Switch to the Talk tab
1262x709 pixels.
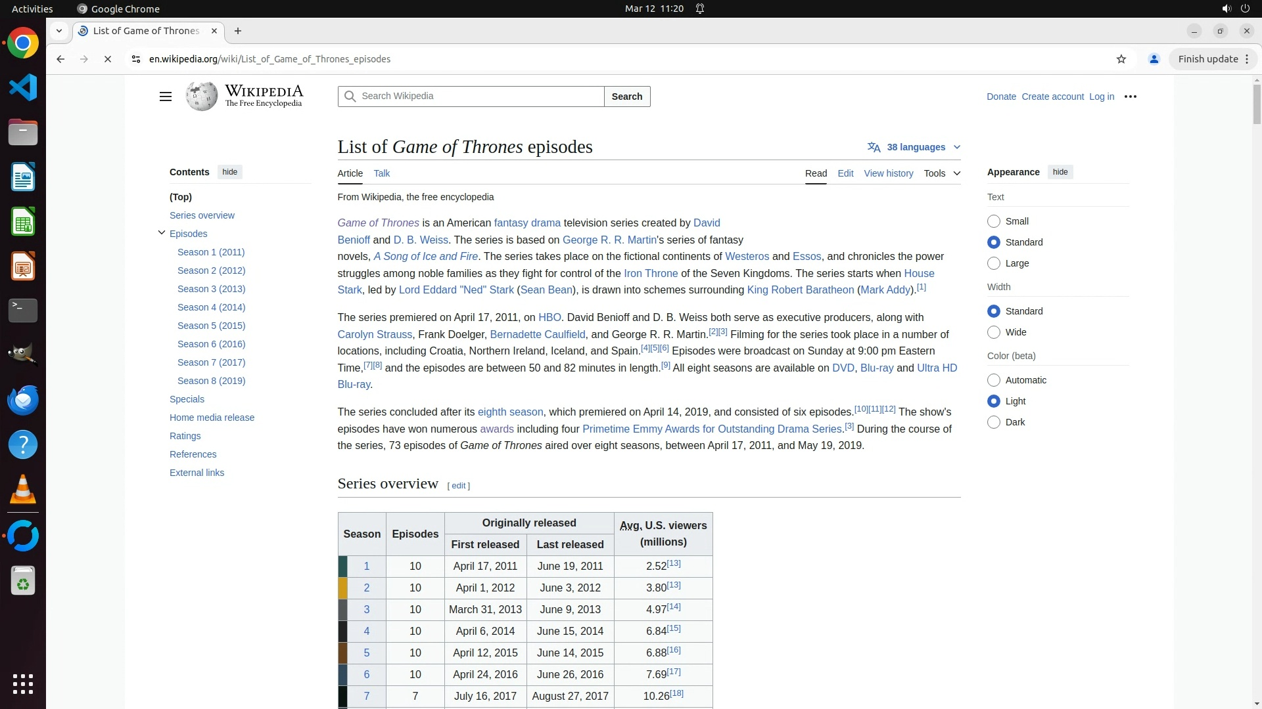pyautogui.click(x=381, y=173)
